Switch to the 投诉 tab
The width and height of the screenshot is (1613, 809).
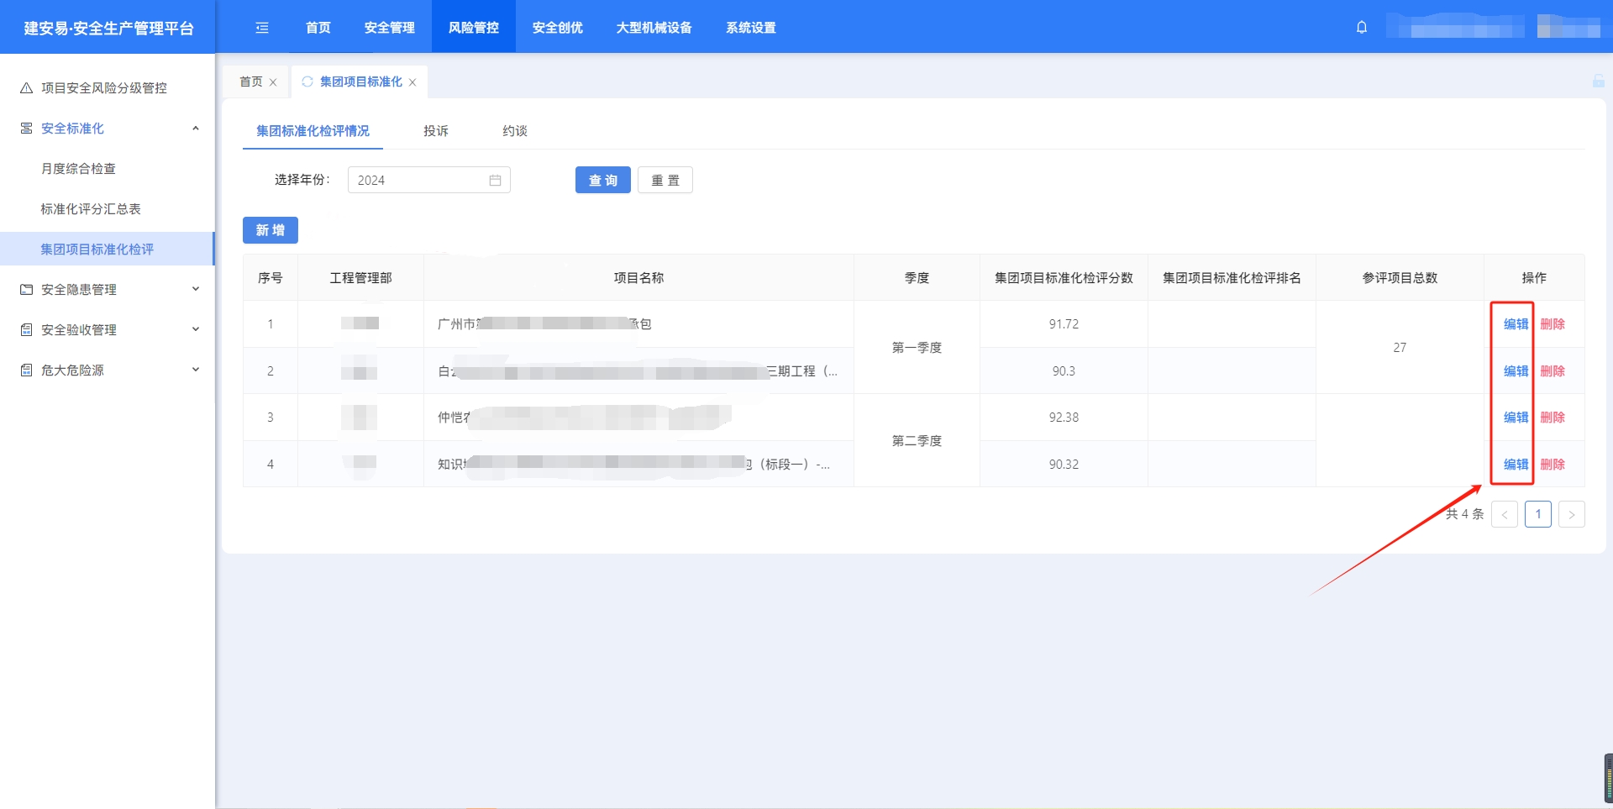[435, 131]
